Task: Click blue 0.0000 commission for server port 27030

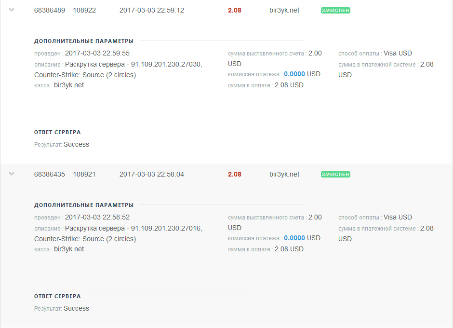Action: click(x=294, y=74)
